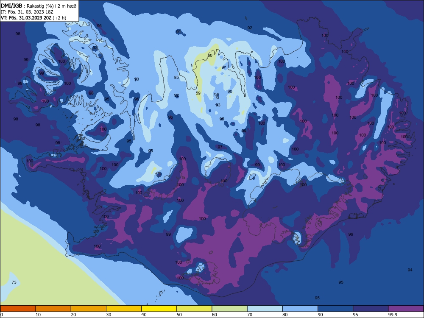Click the 85 humidity value on the map
The width and height of the screenshot is (424, 318).
[176, 77]
